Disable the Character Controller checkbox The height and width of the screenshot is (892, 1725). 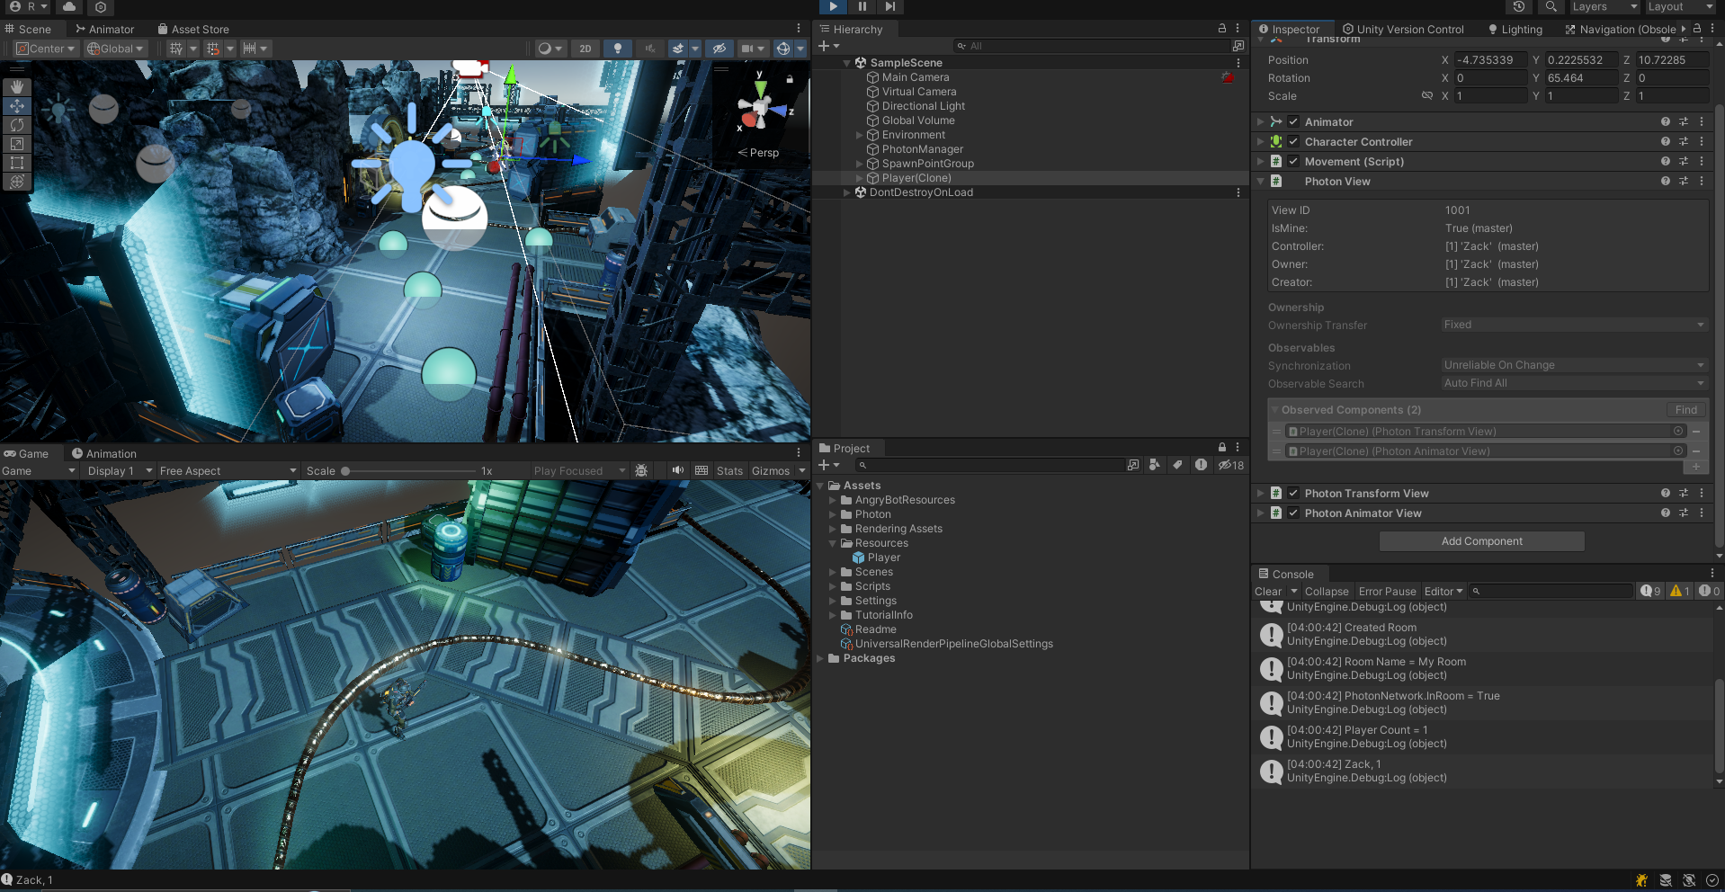click(x=1293, y=141)
